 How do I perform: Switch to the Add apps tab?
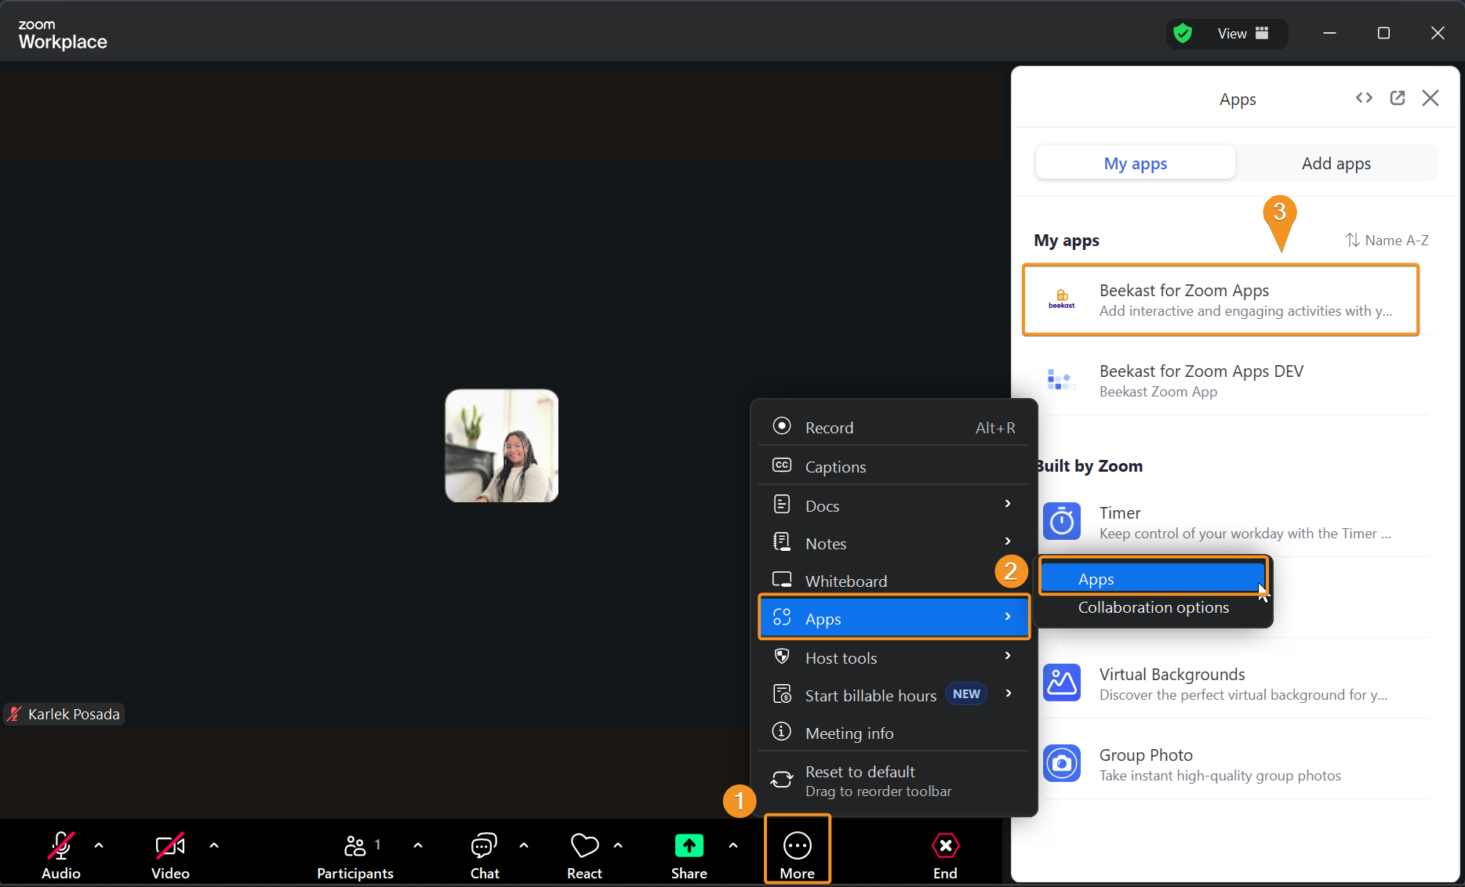coord(1336,164)
